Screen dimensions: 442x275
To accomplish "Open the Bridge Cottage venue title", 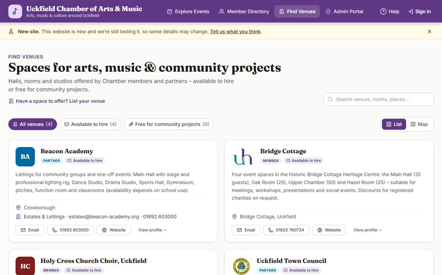I will tap(283, 151).
